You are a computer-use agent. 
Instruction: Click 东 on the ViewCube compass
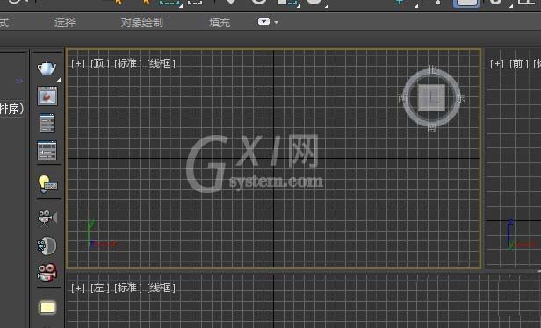(460, 99)
